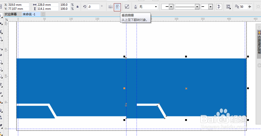Click the curve smoothing wave icon
261x136 pixels.
pyautogui.click(x=237, y=7)
